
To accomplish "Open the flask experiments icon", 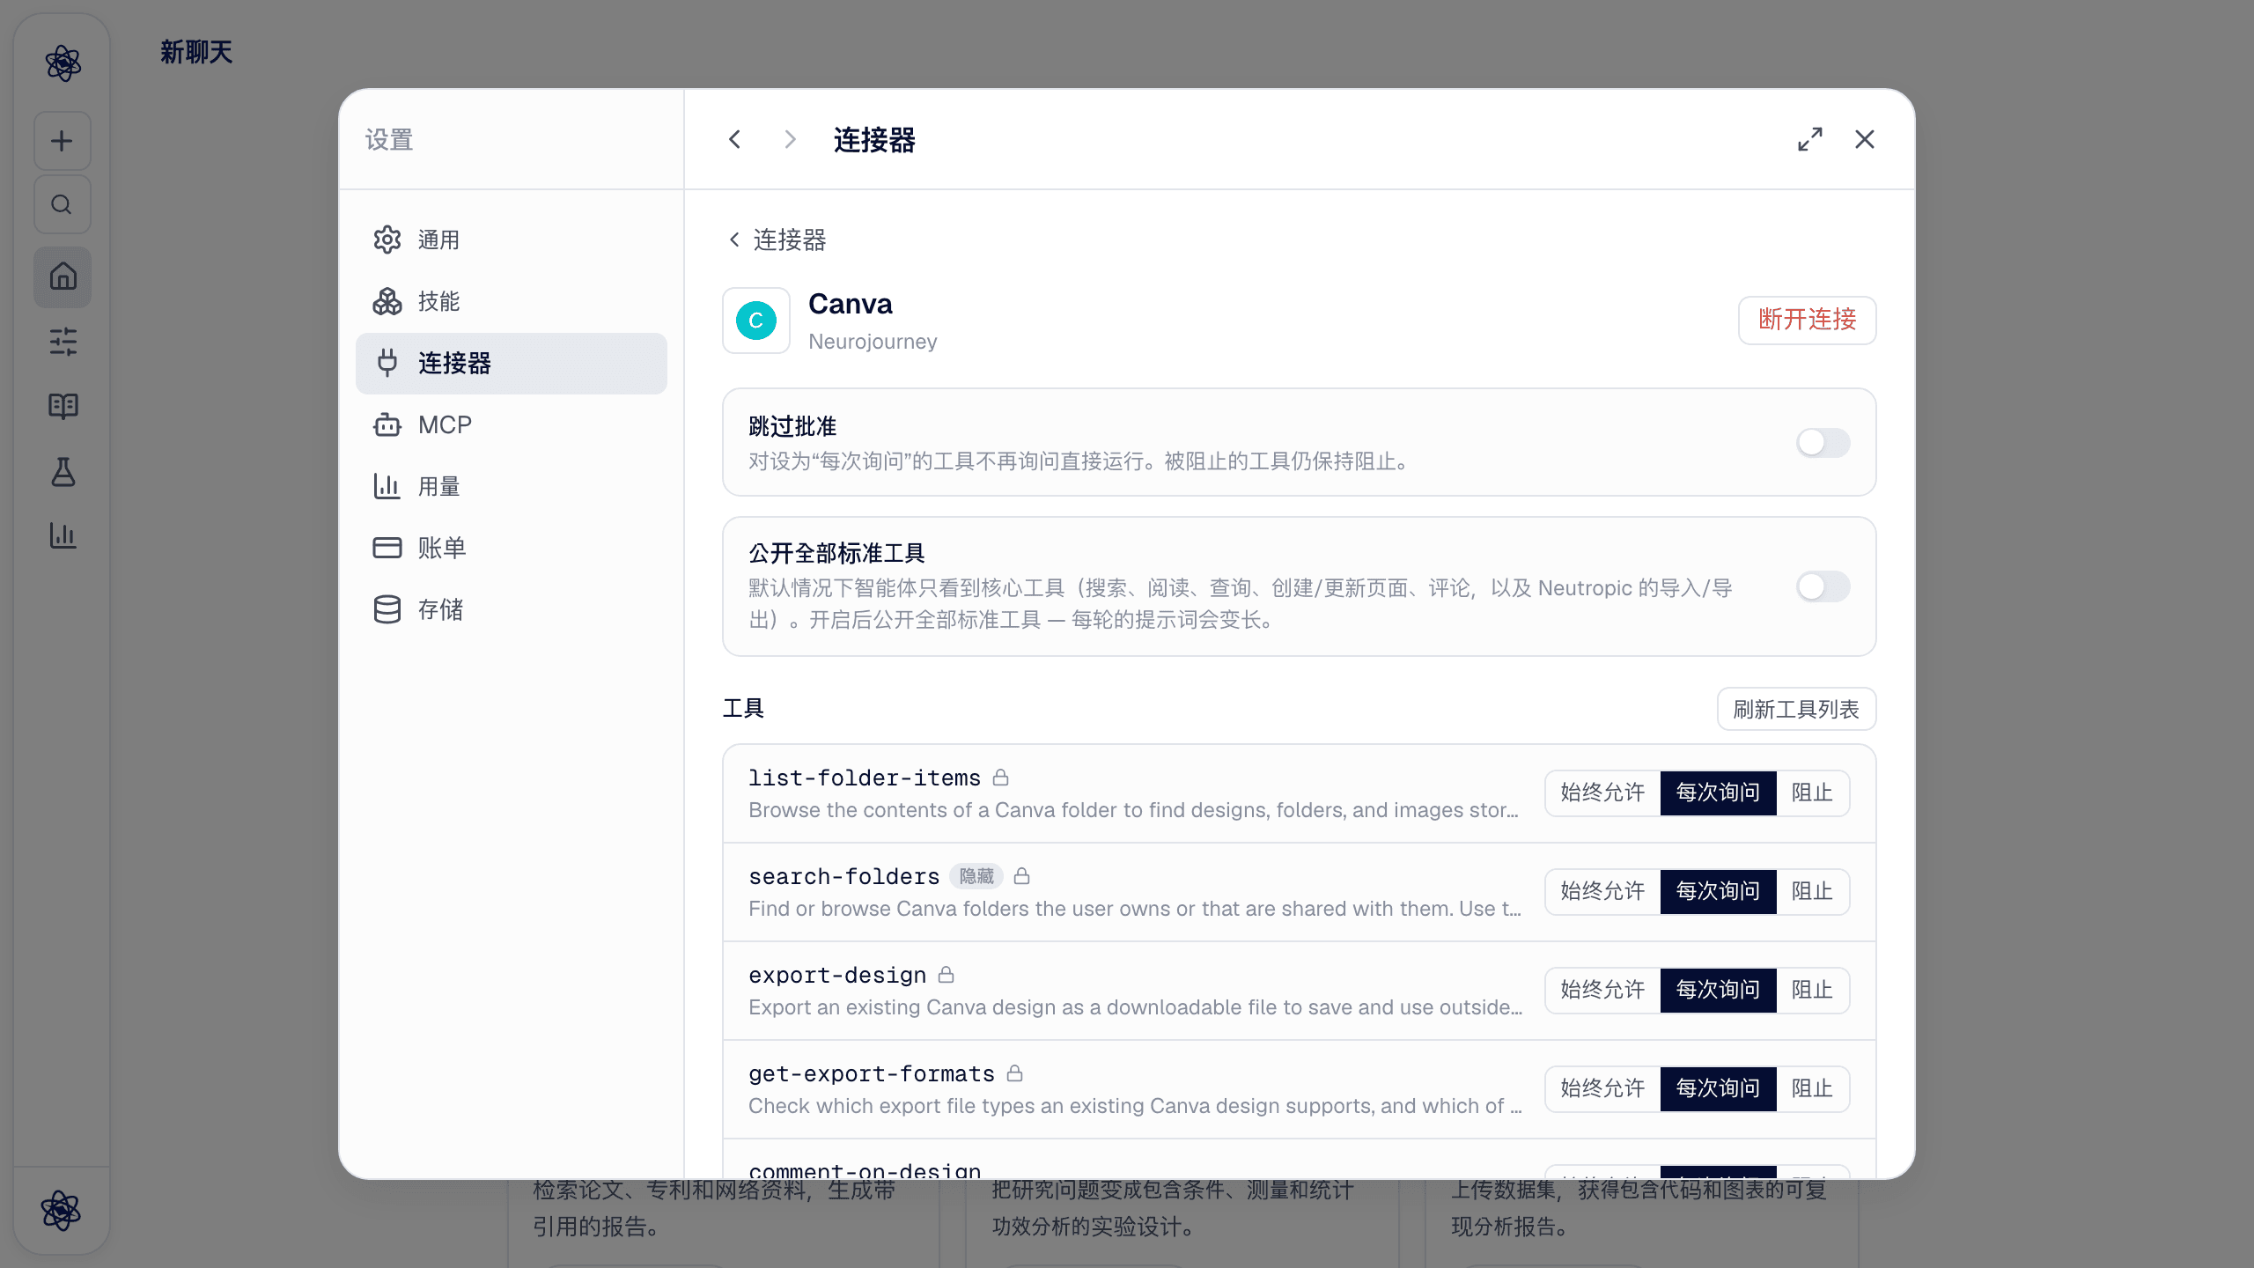I will point(63,471).
